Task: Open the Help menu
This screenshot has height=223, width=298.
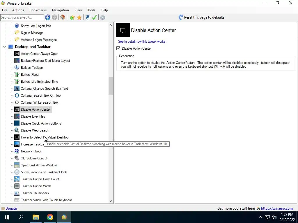Action: [x=104, y=10]
